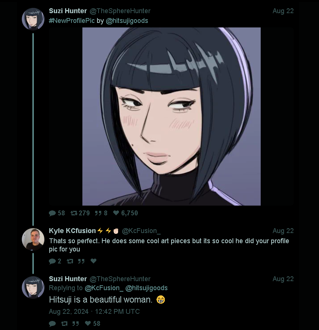
Task: Open the large profile picture artwork
Action: [171, 117]
